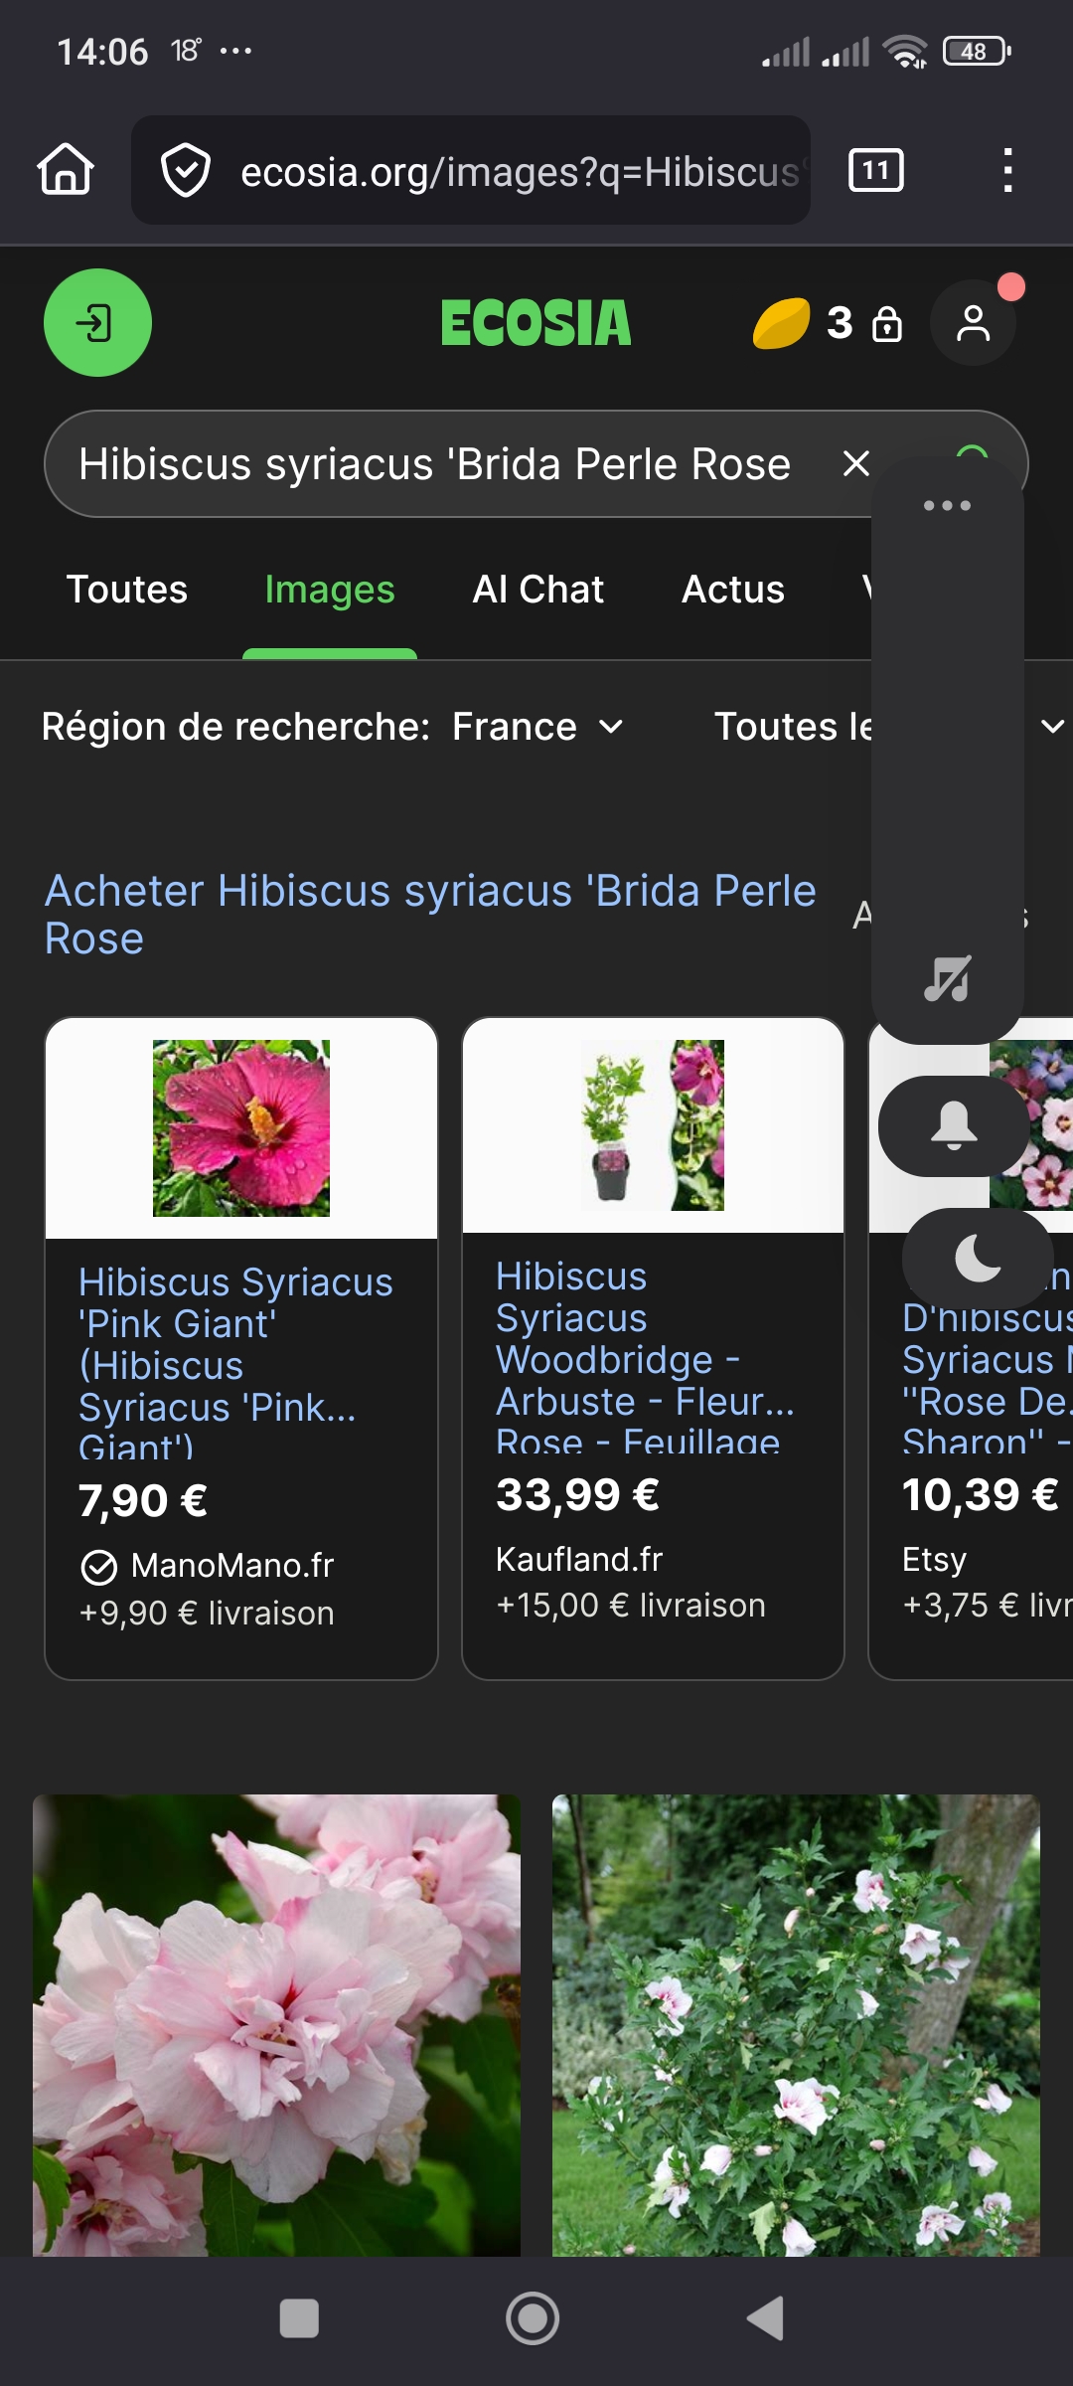Open the Actus tab
Image resolution: width=1073 pixels, height=2386 pixels.
pyautogui.click(x=733, y=590)
